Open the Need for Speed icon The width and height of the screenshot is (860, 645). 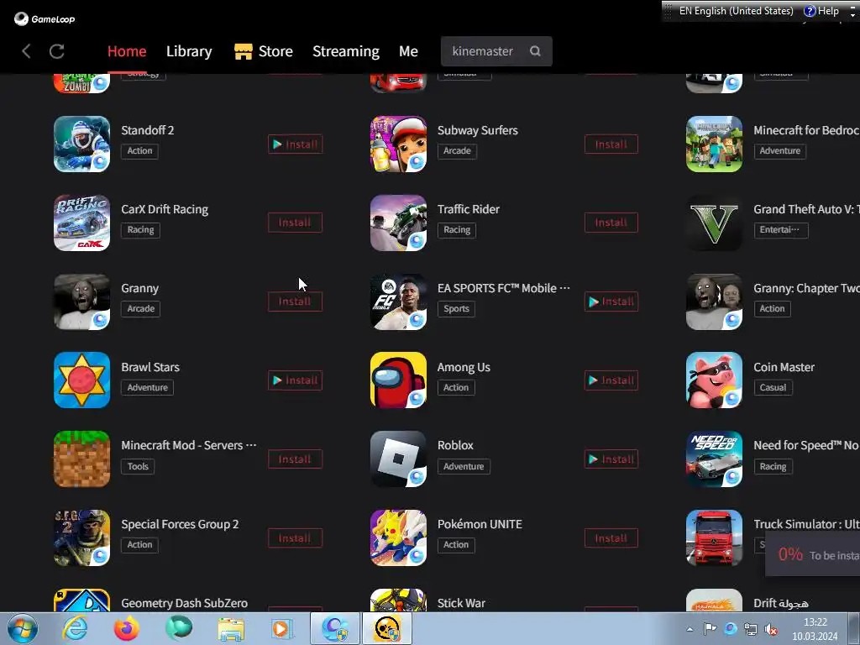(714, 459)
